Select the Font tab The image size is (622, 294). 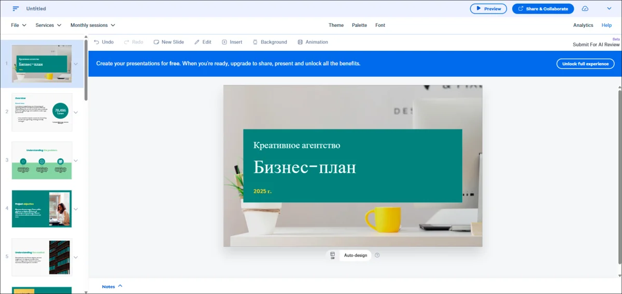coord(380,25)
